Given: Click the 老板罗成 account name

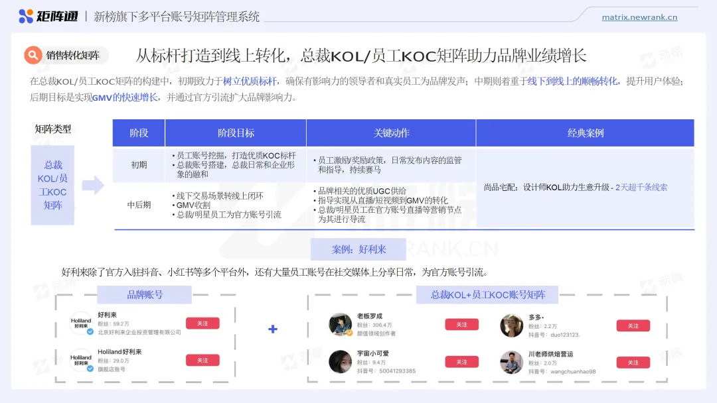Looking at the screenshot, I should [x=370, y=316].
